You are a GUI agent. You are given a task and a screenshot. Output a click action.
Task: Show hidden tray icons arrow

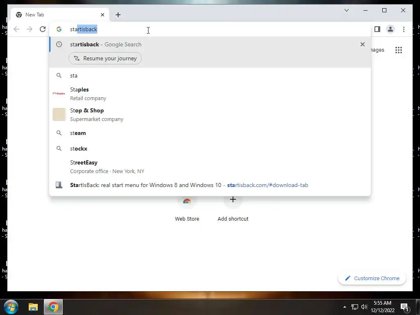pos(345,307)
